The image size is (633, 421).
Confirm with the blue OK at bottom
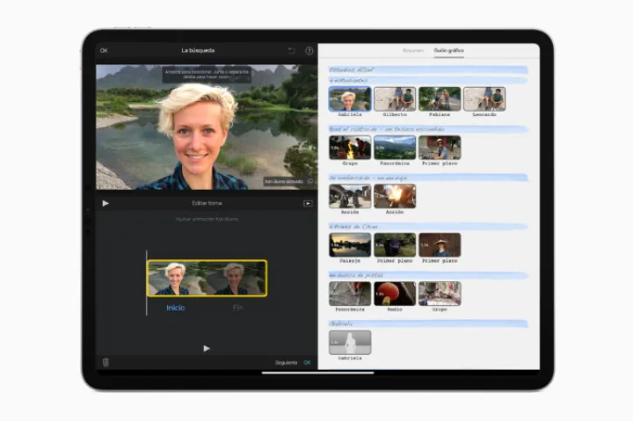[x=307, y=362]
